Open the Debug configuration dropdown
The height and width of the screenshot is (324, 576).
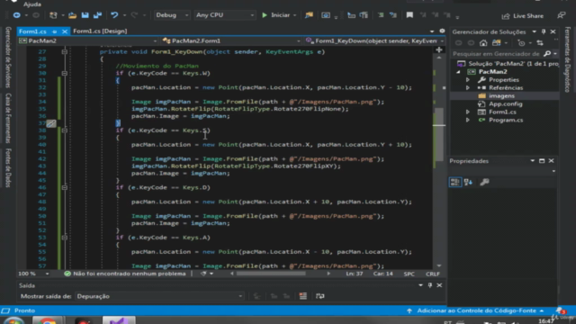pos(172,15)
